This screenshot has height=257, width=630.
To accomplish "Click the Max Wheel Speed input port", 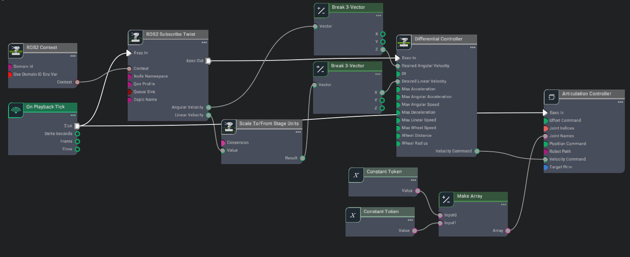I will tap(398, 128).
